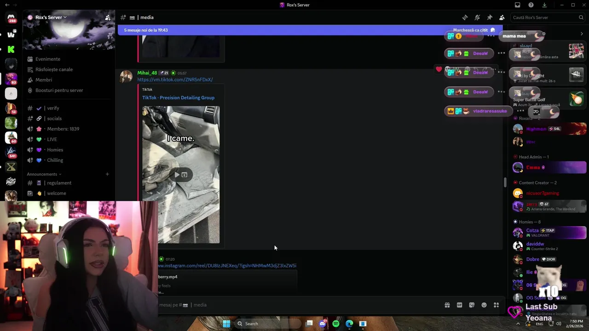Open the W2G server icon
Screen dimensions: 589x331
(x=11, y=181)
